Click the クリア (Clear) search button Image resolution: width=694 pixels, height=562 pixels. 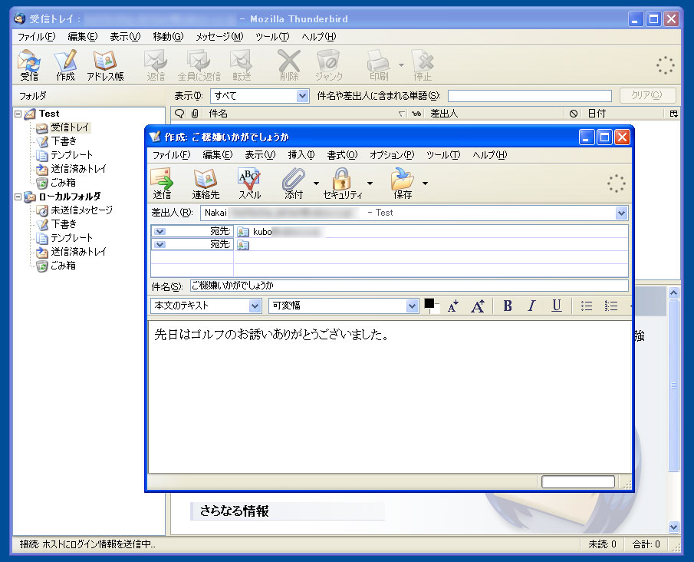647,95
